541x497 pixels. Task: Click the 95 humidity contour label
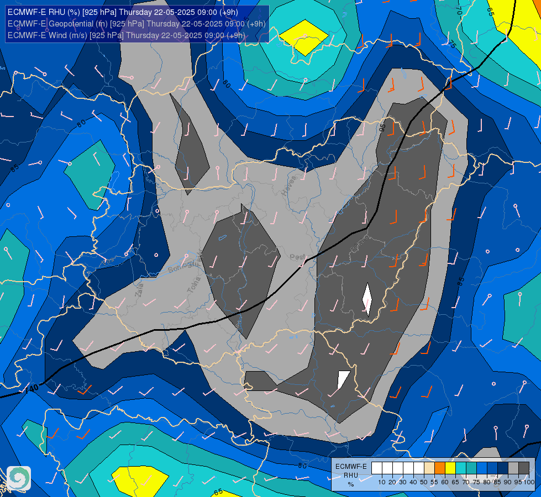point(382,127)
